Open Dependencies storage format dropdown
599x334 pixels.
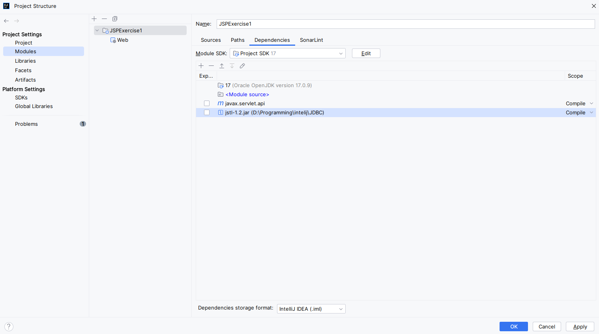click(x=311, y=309)
